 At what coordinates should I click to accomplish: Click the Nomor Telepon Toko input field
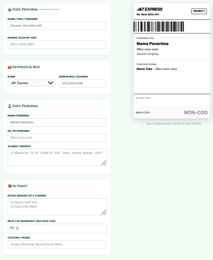tap(57, 44)
